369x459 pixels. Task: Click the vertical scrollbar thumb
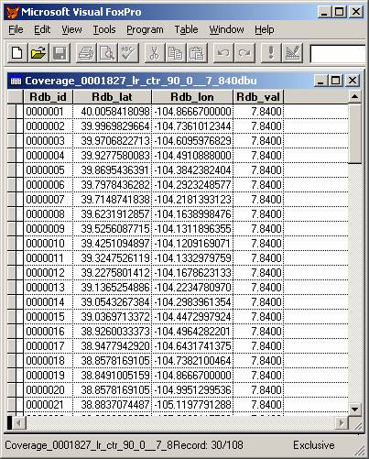tap(354, 134)
